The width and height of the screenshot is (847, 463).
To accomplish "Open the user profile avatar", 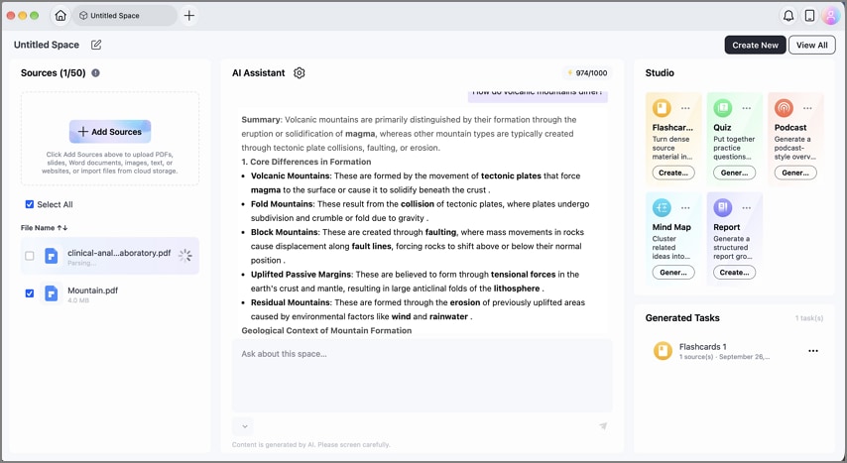I will [x=830, y=16].
